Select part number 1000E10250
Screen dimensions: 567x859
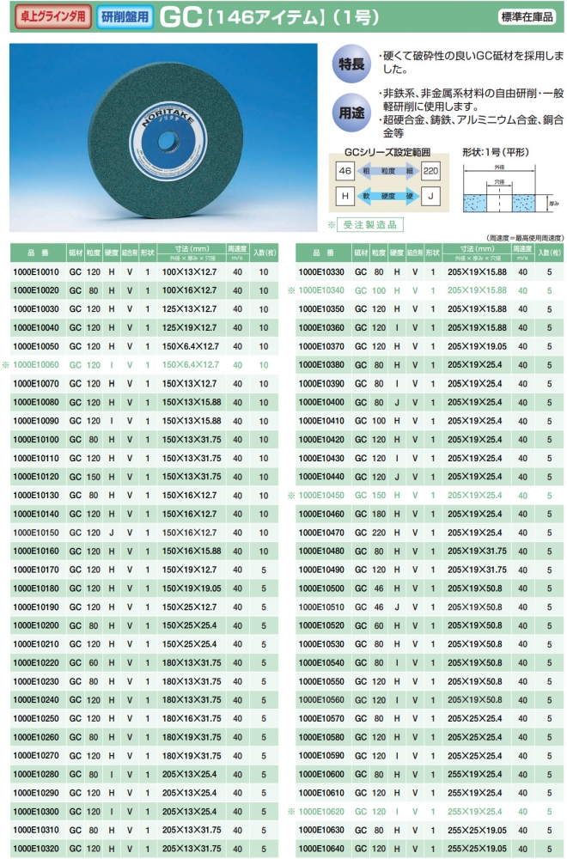pos(36,718)
